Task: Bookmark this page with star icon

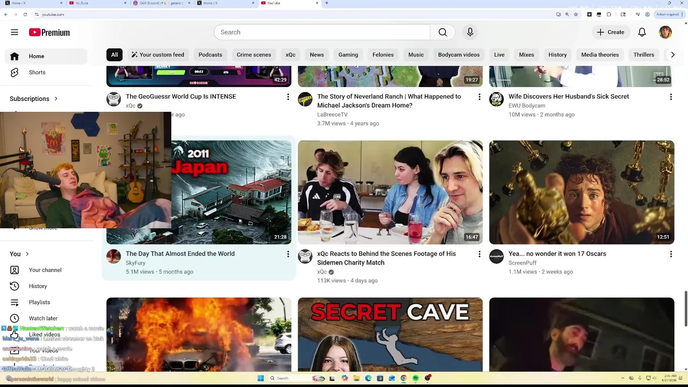Action: pyautogui.click(x=576, y=15)
